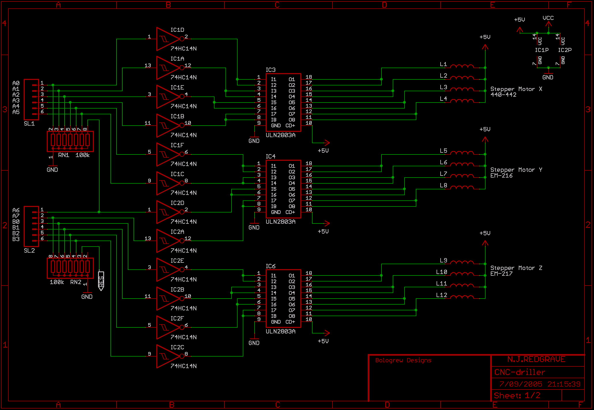Select the IC2F inverter gate symbol
Image resolution: width=594 pixels, height=410 pixels.
coord(170,328)
